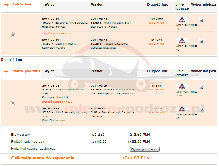Screen dimensions: 219x166
Task: Click the Podróż tam section heading
Action: 21,5
